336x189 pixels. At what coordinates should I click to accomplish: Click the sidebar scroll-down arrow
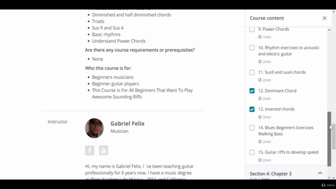tap(329, 178)
